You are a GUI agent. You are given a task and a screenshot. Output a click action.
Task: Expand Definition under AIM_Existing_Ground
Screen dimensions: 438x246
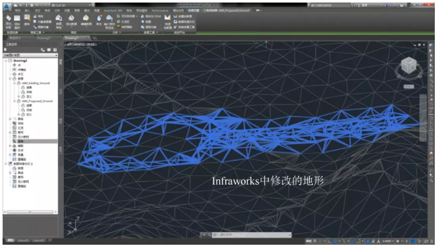click(x=19, y=96)
